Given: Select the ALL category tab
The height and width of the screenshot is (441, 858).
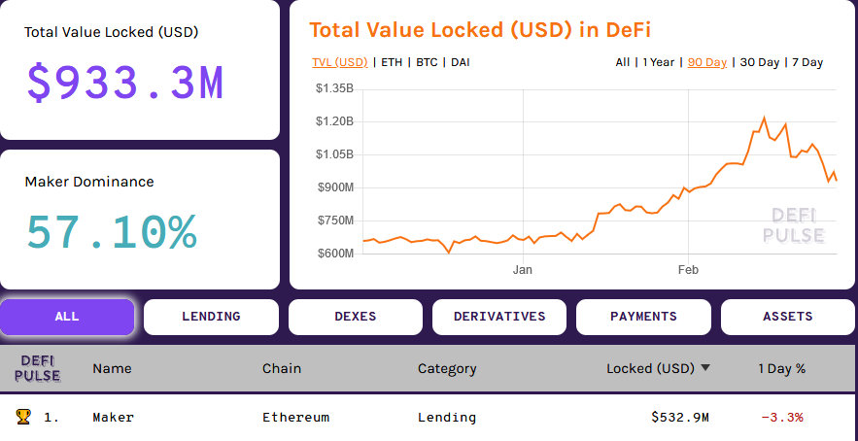Looking at the screenshot, I should tap(67, 317).
